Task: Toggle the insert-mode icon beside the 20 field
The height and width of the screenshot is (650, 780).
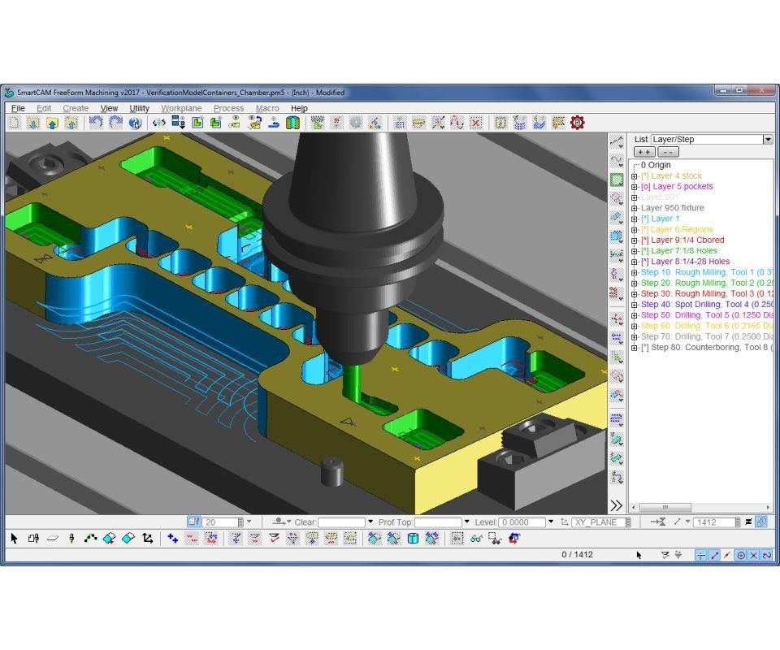Action: [193, 522]
